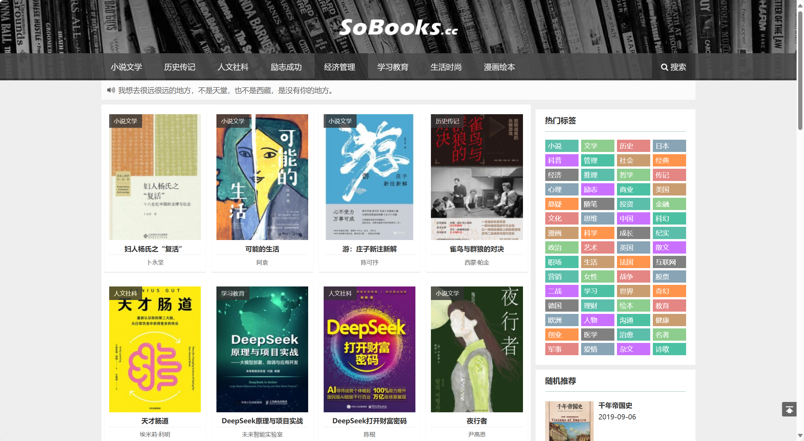Open the 人文社科 menu item
The height and width of the screenshot is (441, 804).
coord(233,67)
